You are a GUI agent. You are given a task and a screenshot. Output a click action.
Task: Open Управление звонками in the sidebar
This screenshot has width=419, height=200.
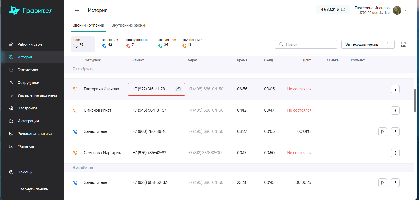pos(32,95)
